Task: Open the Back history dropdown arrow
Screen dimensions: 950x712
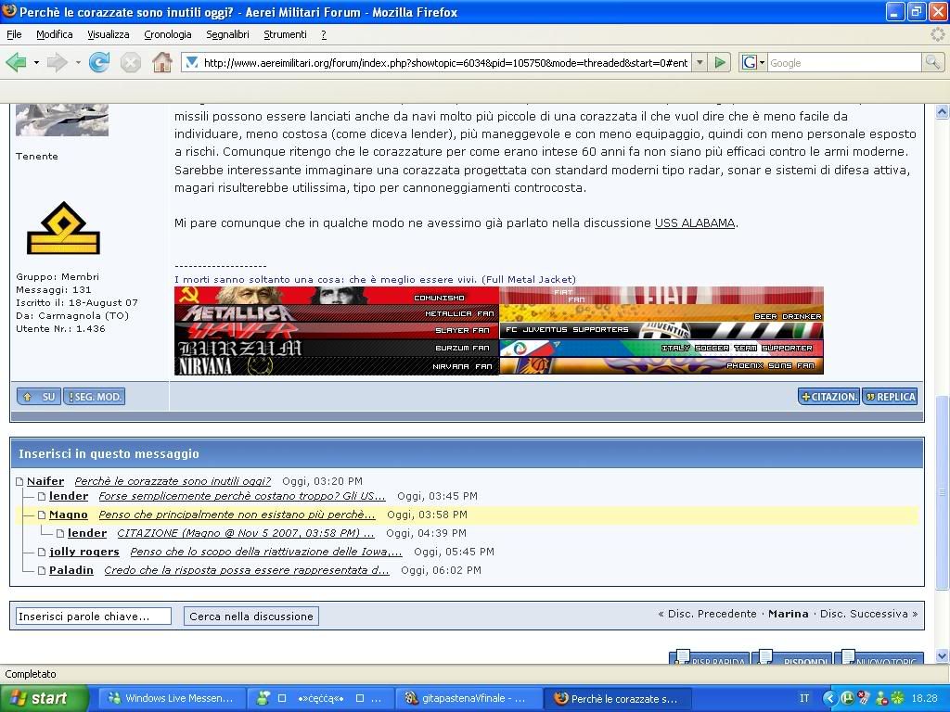Action: (36, 63)
